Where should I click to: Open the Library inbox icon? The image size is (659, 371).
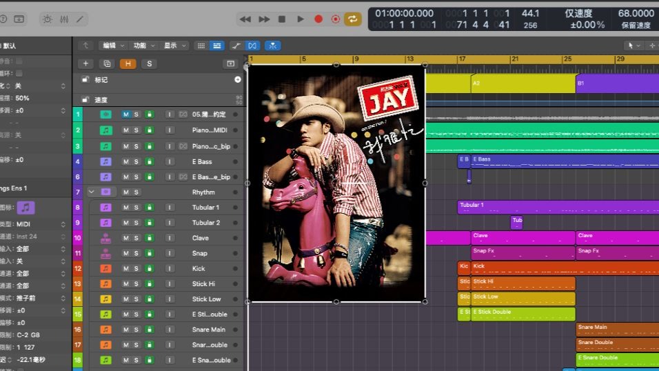tap(19, 19)
